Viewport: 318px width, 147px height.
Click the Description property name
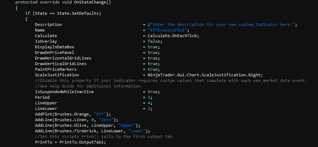[x=48, y=24]
